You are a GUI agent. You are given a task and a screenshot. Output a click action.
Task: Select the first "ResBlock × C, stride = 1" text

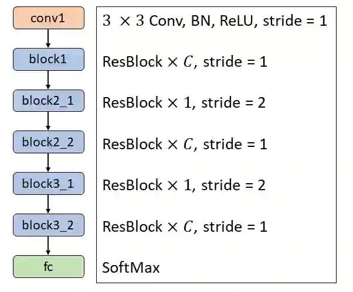click(x=185, y=61)
